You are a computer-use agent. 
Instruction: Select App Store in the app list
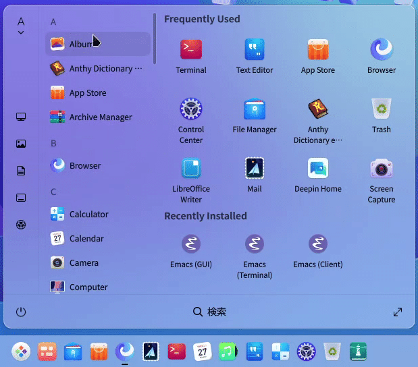(x=98, y=92)
